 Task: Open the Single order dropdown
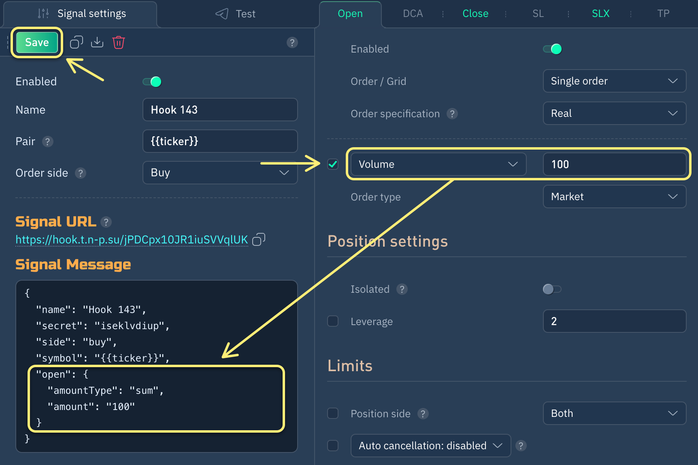(614, 81)
